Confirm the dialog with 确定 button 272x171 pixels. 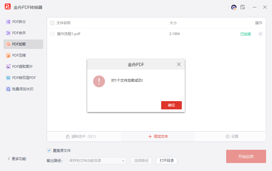(171, 105)
